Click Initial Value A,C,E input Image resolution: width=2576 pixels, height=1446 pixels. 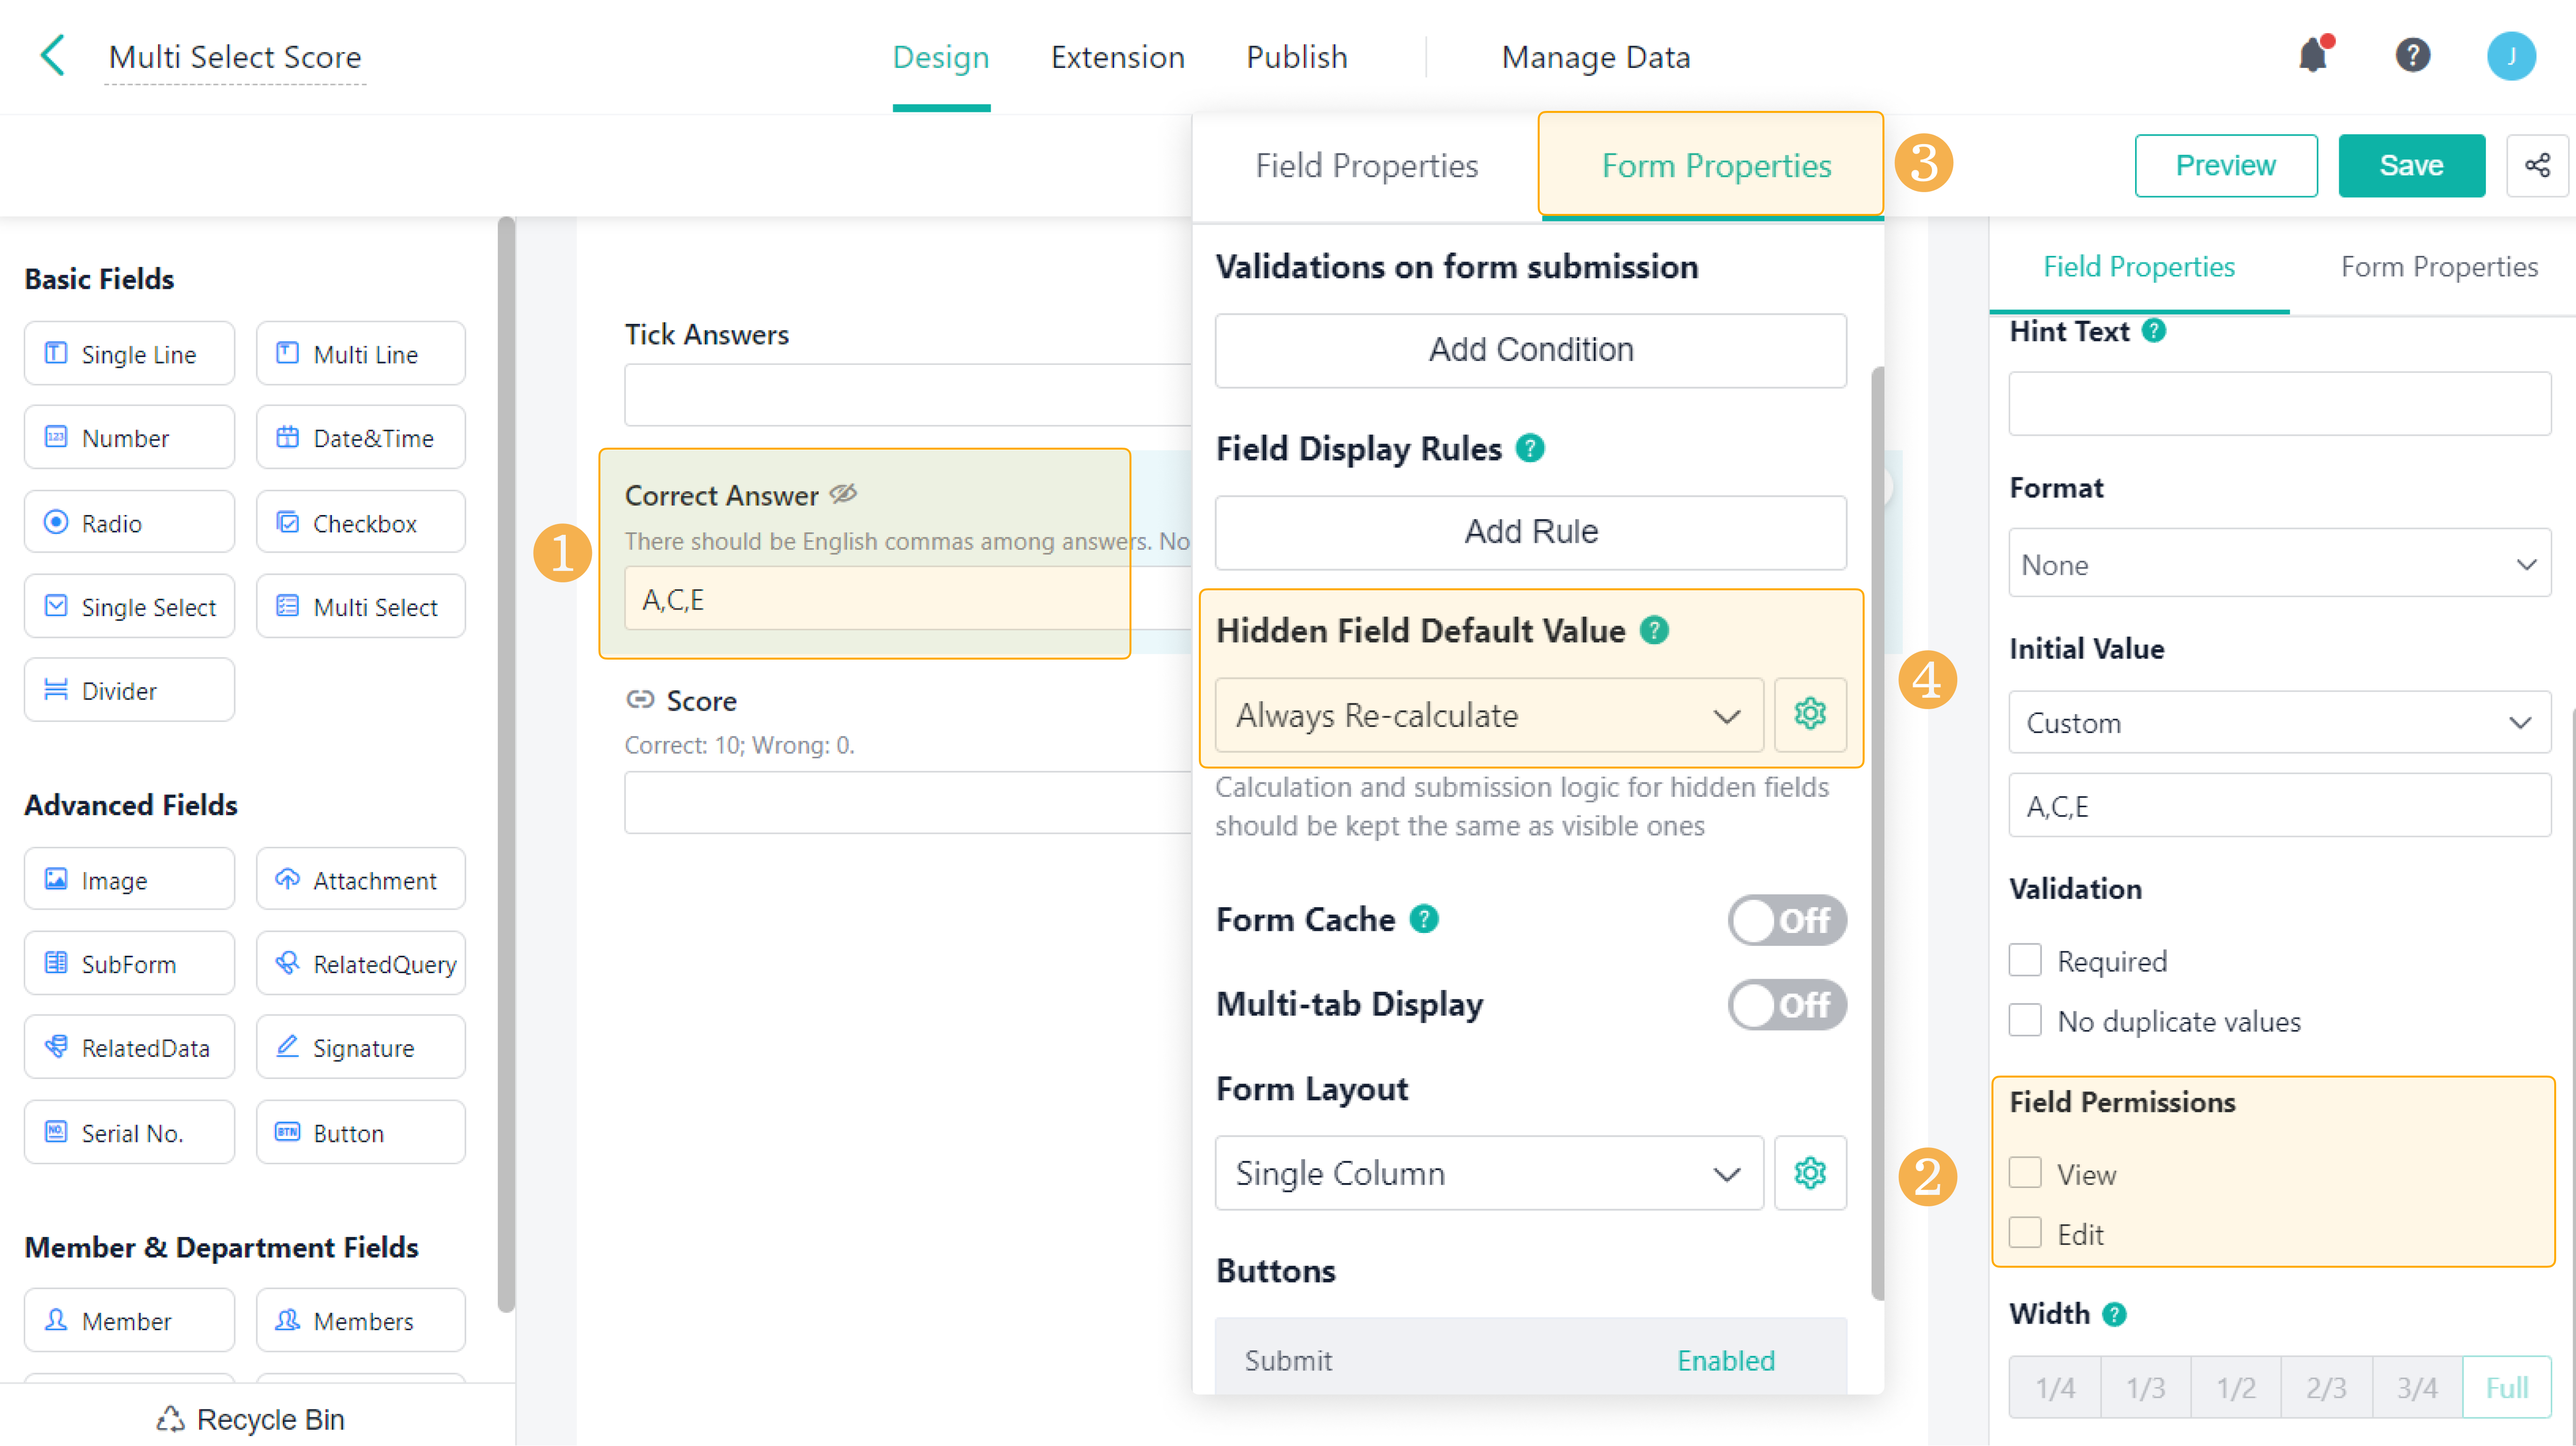pos(2279,805)
